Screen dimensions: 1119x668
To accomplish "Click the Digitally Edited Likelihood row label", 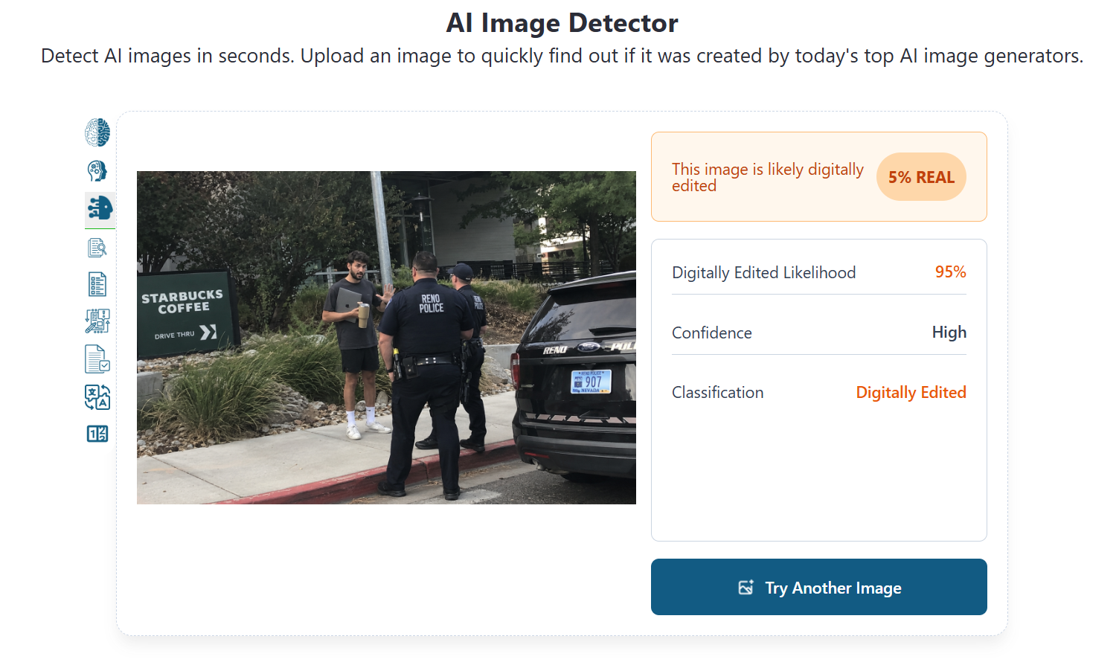I will pyautogui.click(x=763, y=273).
